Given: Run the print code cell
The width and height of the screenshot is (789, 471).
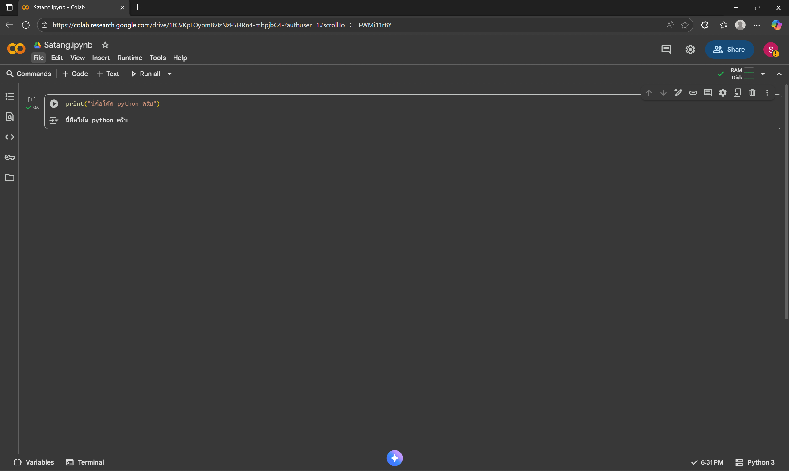Looking at the screenshot, I should tap(54, 104).
